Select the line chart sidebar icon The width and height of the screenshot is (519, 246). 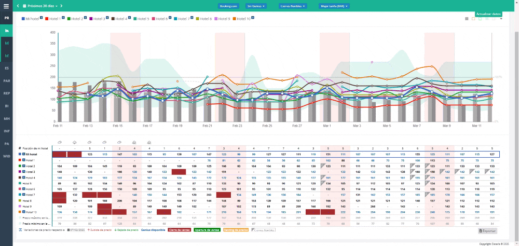pos(6,56)
